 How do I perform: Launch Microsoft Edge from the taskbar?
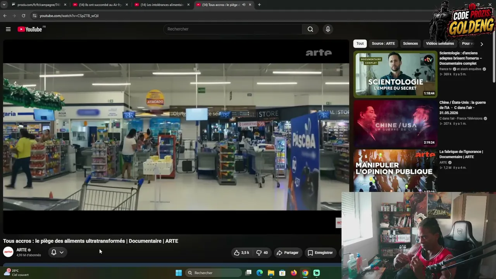[x=260, y=273]
